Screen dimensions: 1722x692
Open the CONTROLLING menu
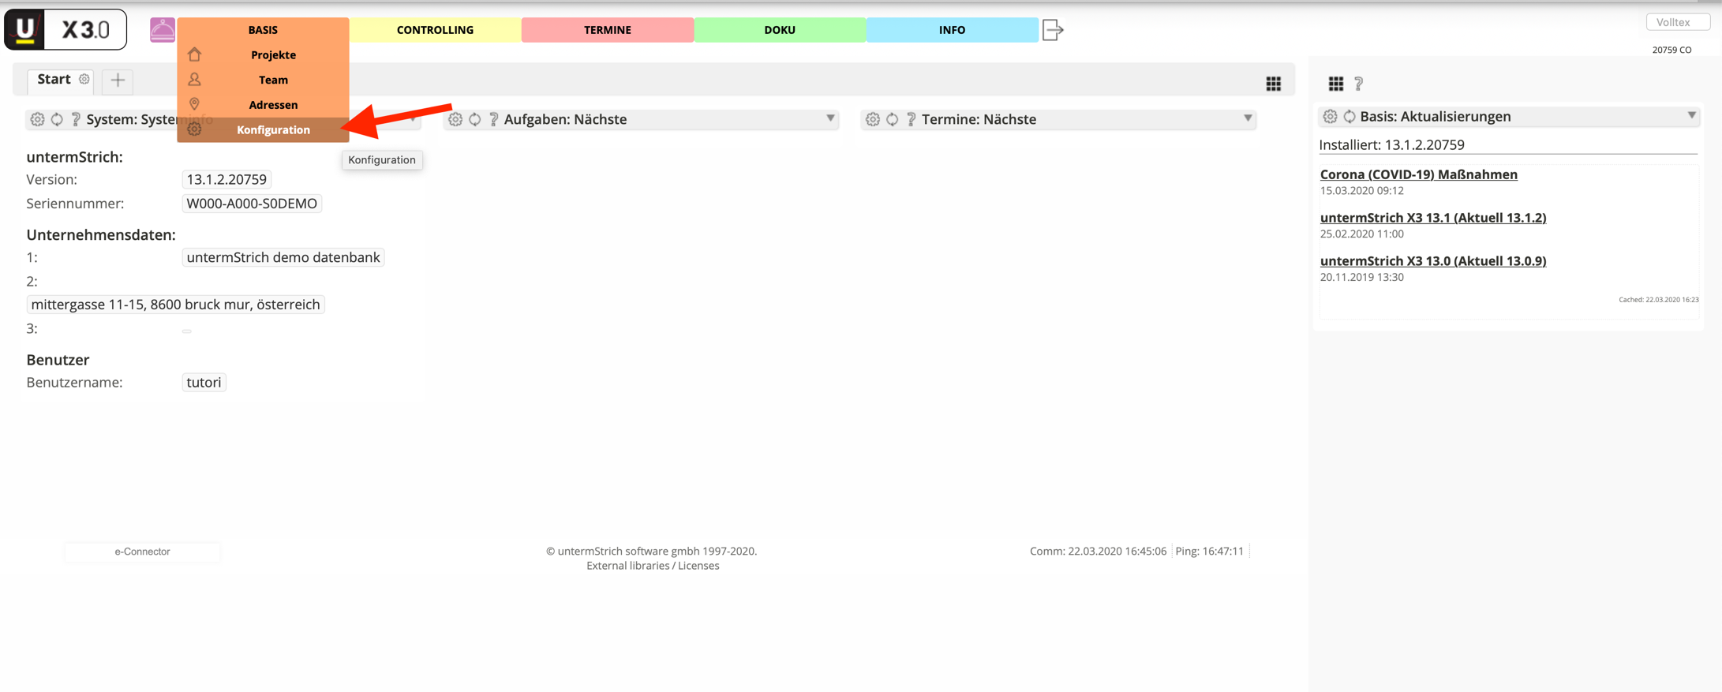(435, 30)
